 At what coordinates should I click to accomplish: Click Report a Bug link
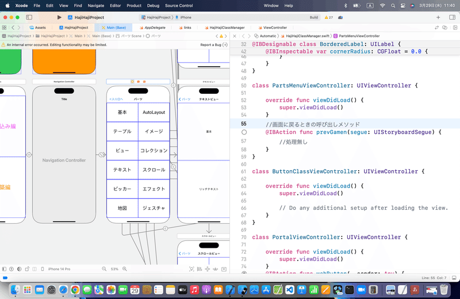(x=213, y=45)
